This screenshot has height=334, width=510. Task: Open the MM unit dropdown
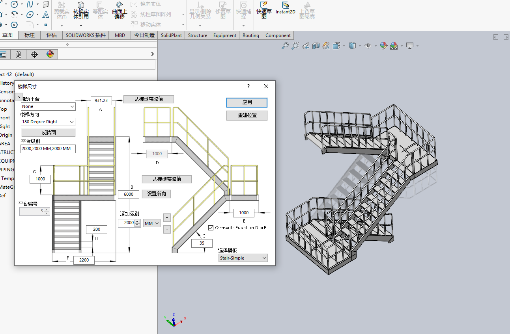tap(152, 223)
